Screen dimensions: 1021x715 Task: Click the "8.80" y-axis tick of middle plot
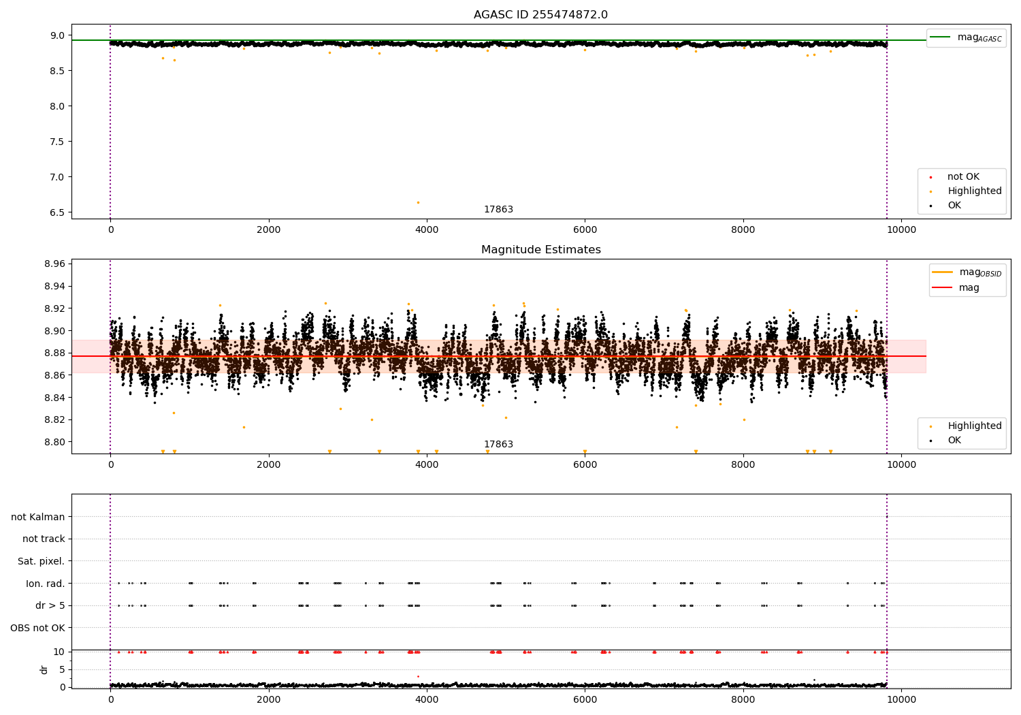click(x=54, y=442)
